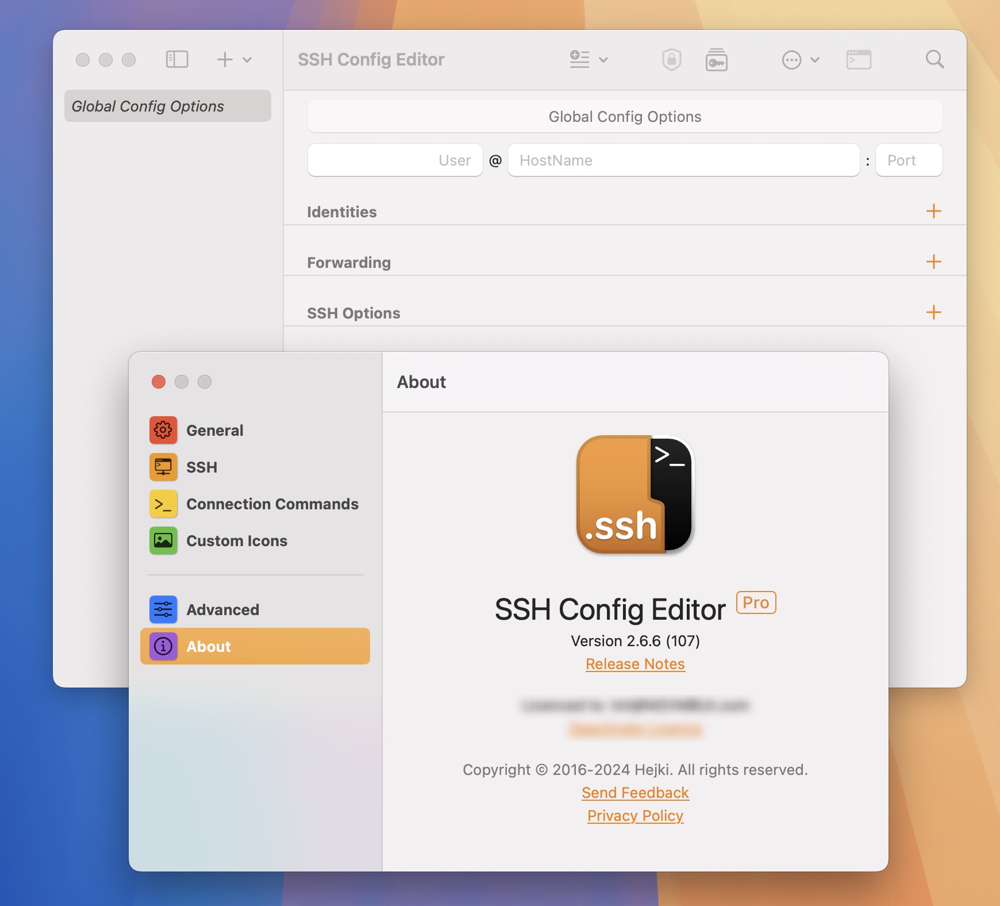Click the Version 2.6.6 (107) text
This screenshot has height=906, width=1000.
point(635,640)
